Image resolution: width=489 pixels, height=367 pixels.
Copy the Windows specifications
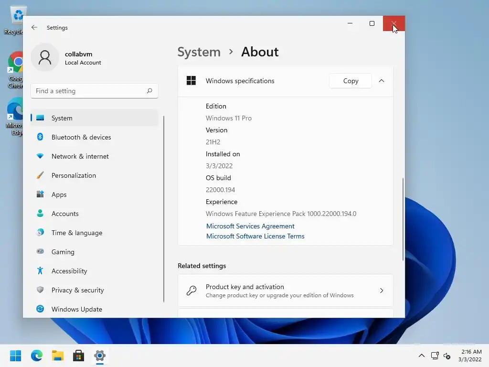point(351,81)
